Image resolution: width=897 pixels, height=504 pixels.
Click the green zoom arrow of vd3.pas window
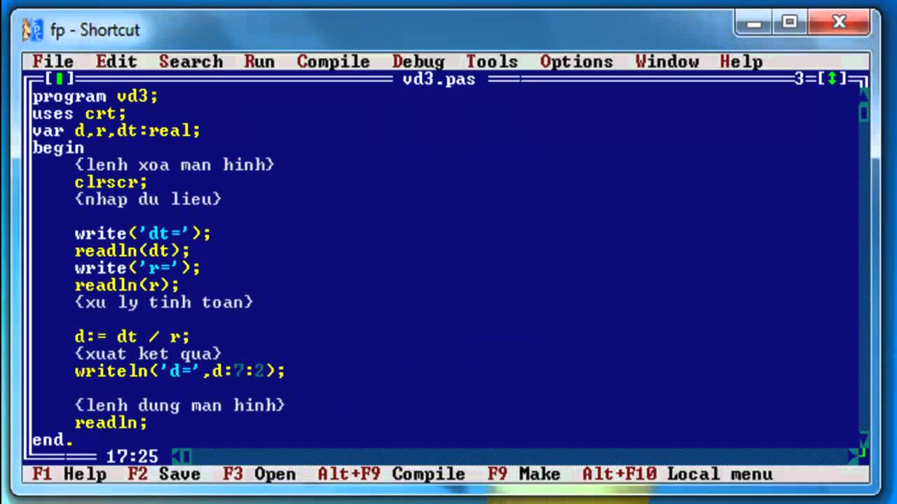coord(832,79)
